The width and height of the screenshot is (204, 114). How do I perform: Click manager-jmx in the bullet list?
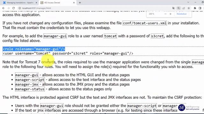click(x=27, y=85)
